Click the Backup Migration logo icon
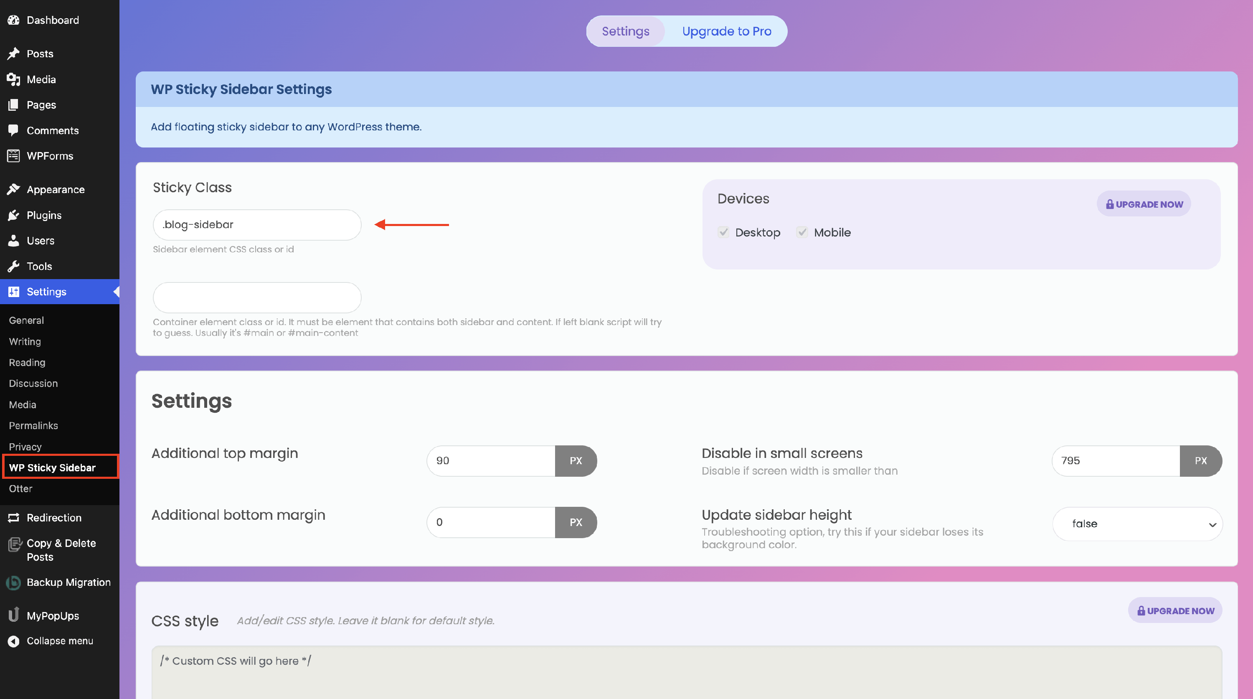 pyautogui.click(x=14, y=582)
